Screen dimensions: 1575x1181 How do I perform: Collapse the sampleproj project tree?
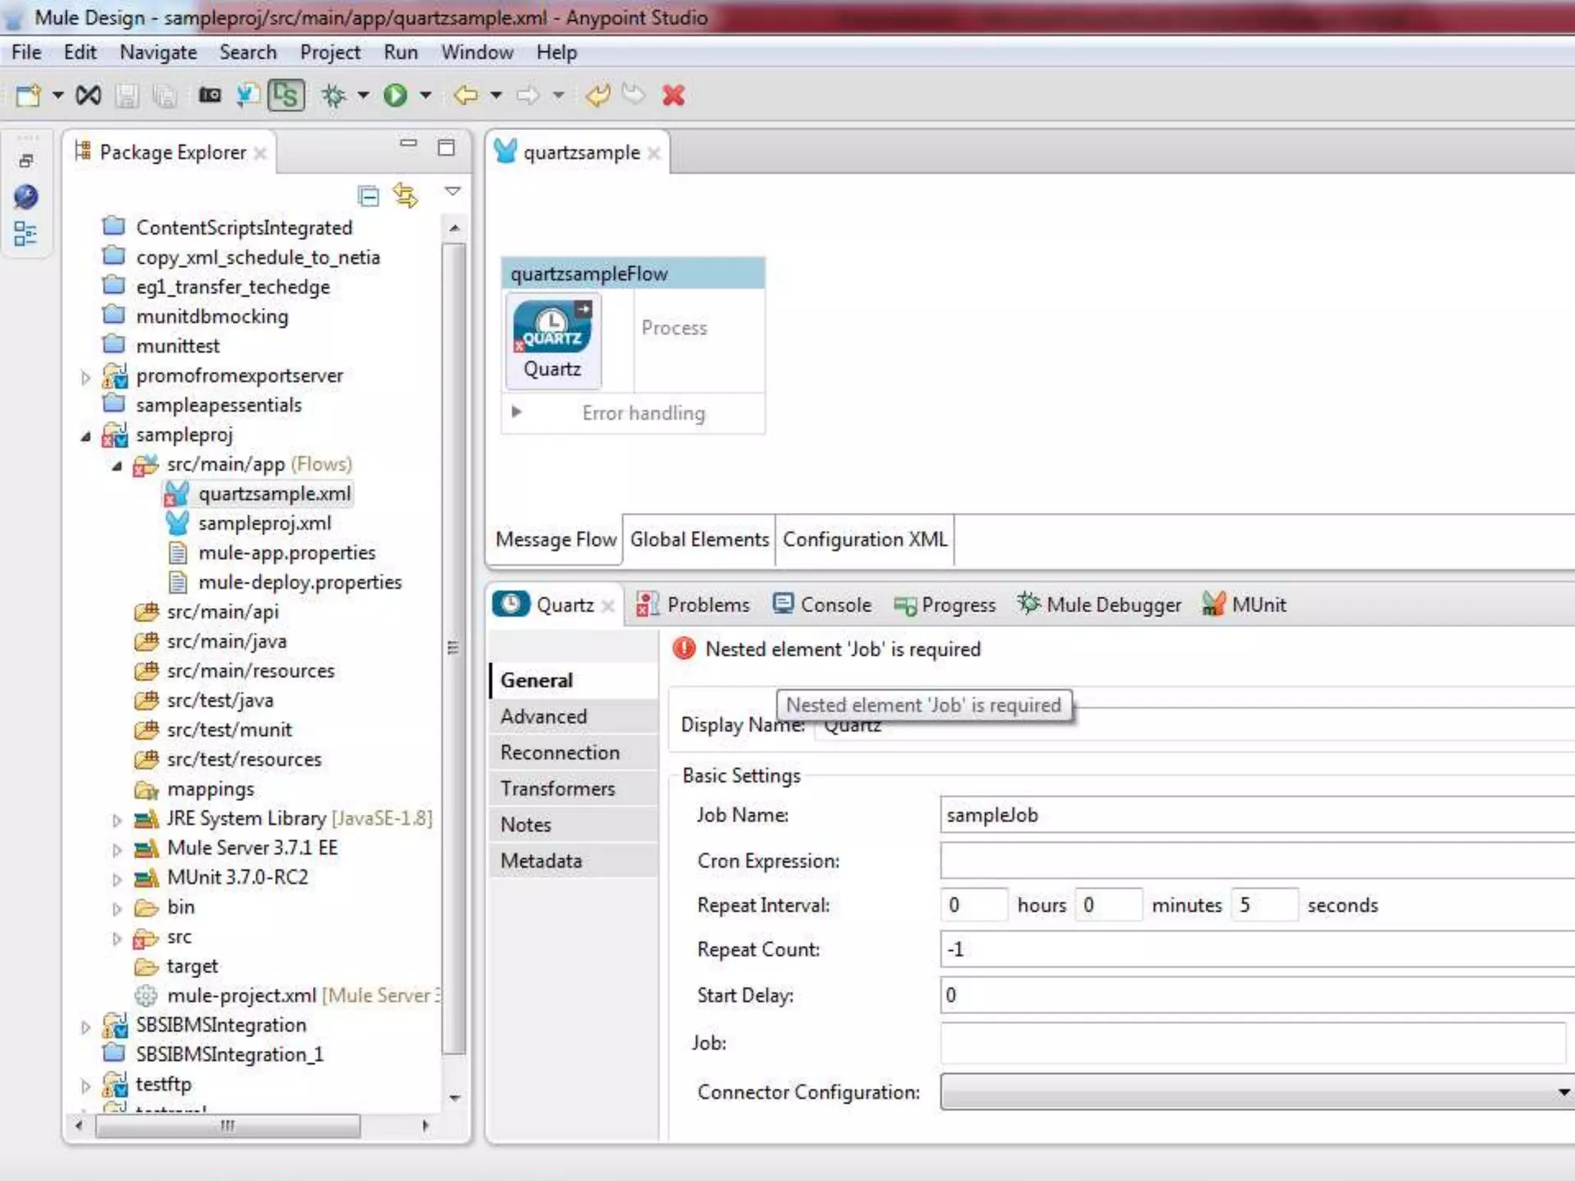pos(85,436)
